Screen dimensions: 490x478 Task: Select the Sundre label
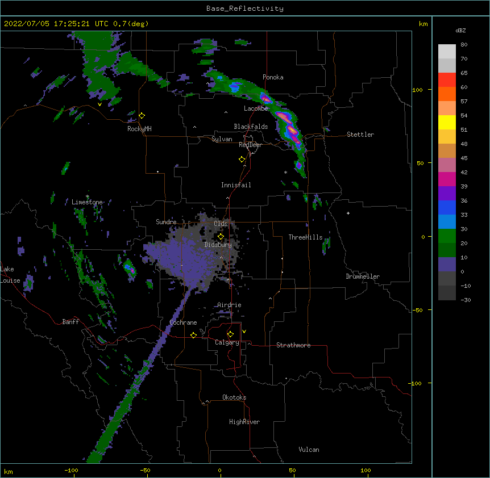166,222
